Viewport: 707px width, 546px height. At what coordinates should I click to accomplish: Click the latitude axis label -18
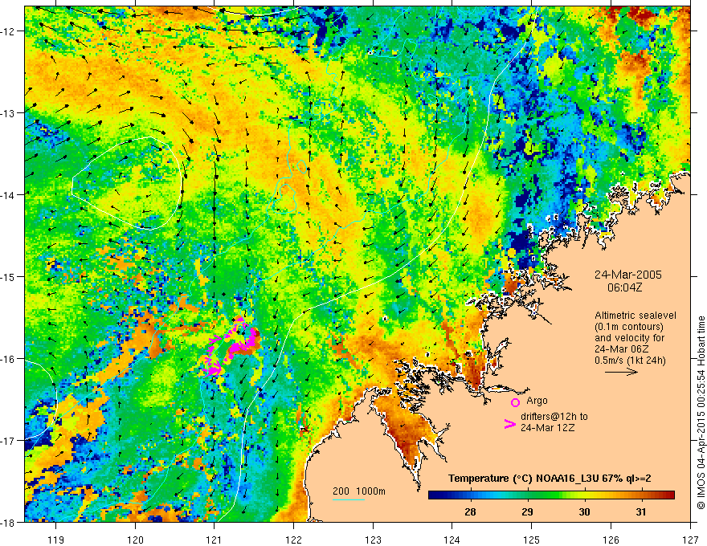[9, 522]
